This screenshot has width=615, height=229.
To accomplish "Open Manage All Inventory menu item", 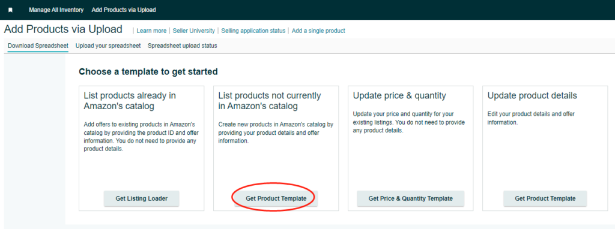I will [x=56, y=10].
